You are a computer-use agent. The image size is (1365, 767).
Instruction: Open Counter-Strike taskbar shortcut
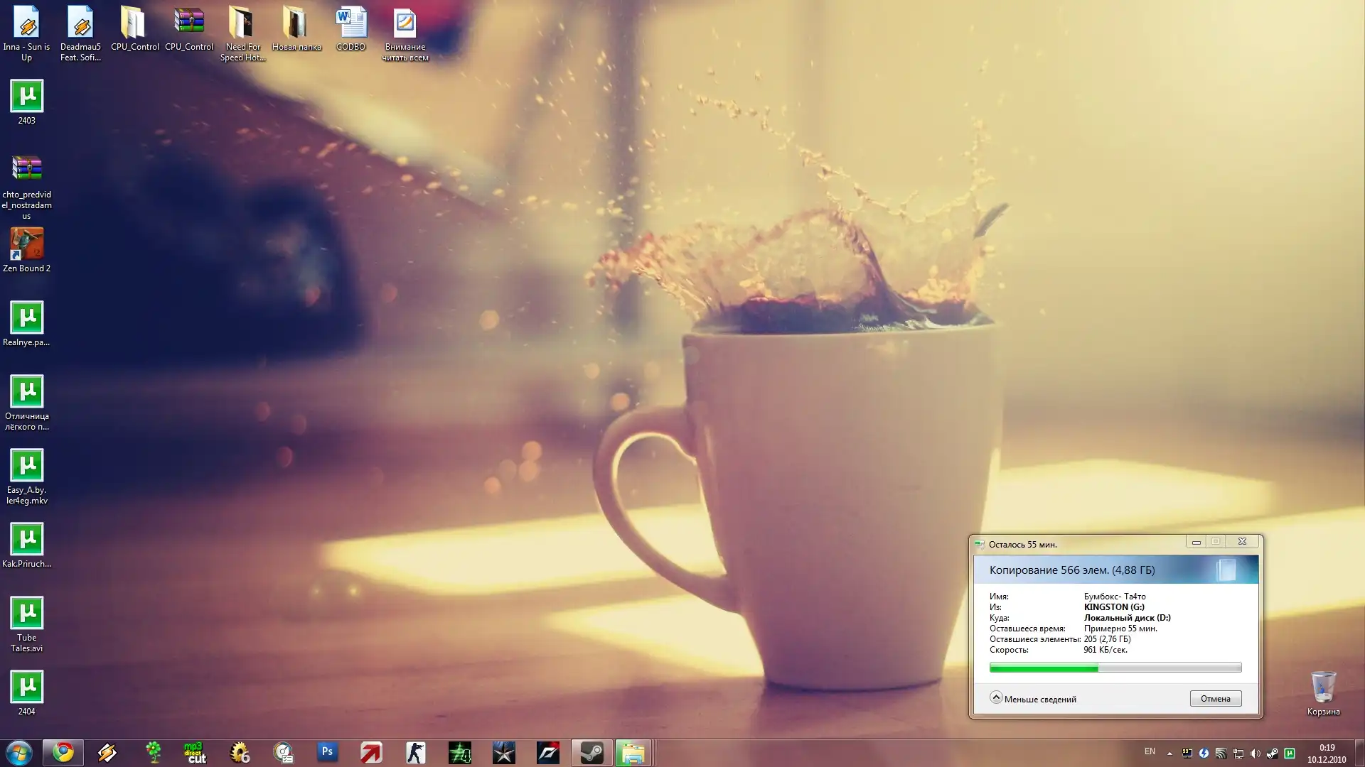[415, 752]
